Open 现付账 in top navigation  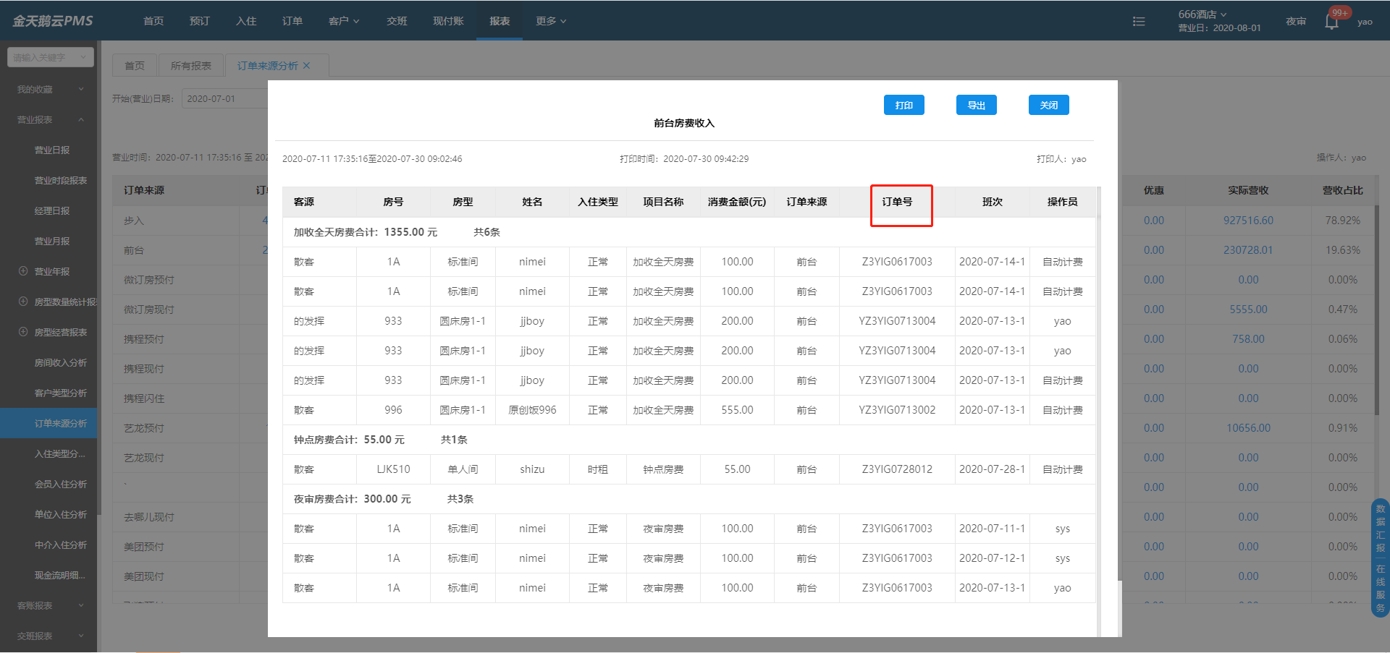point(448,21)
